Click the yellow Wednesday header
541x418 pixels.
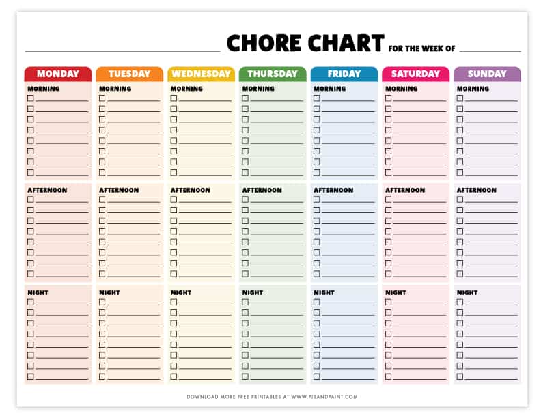(201, 74)
